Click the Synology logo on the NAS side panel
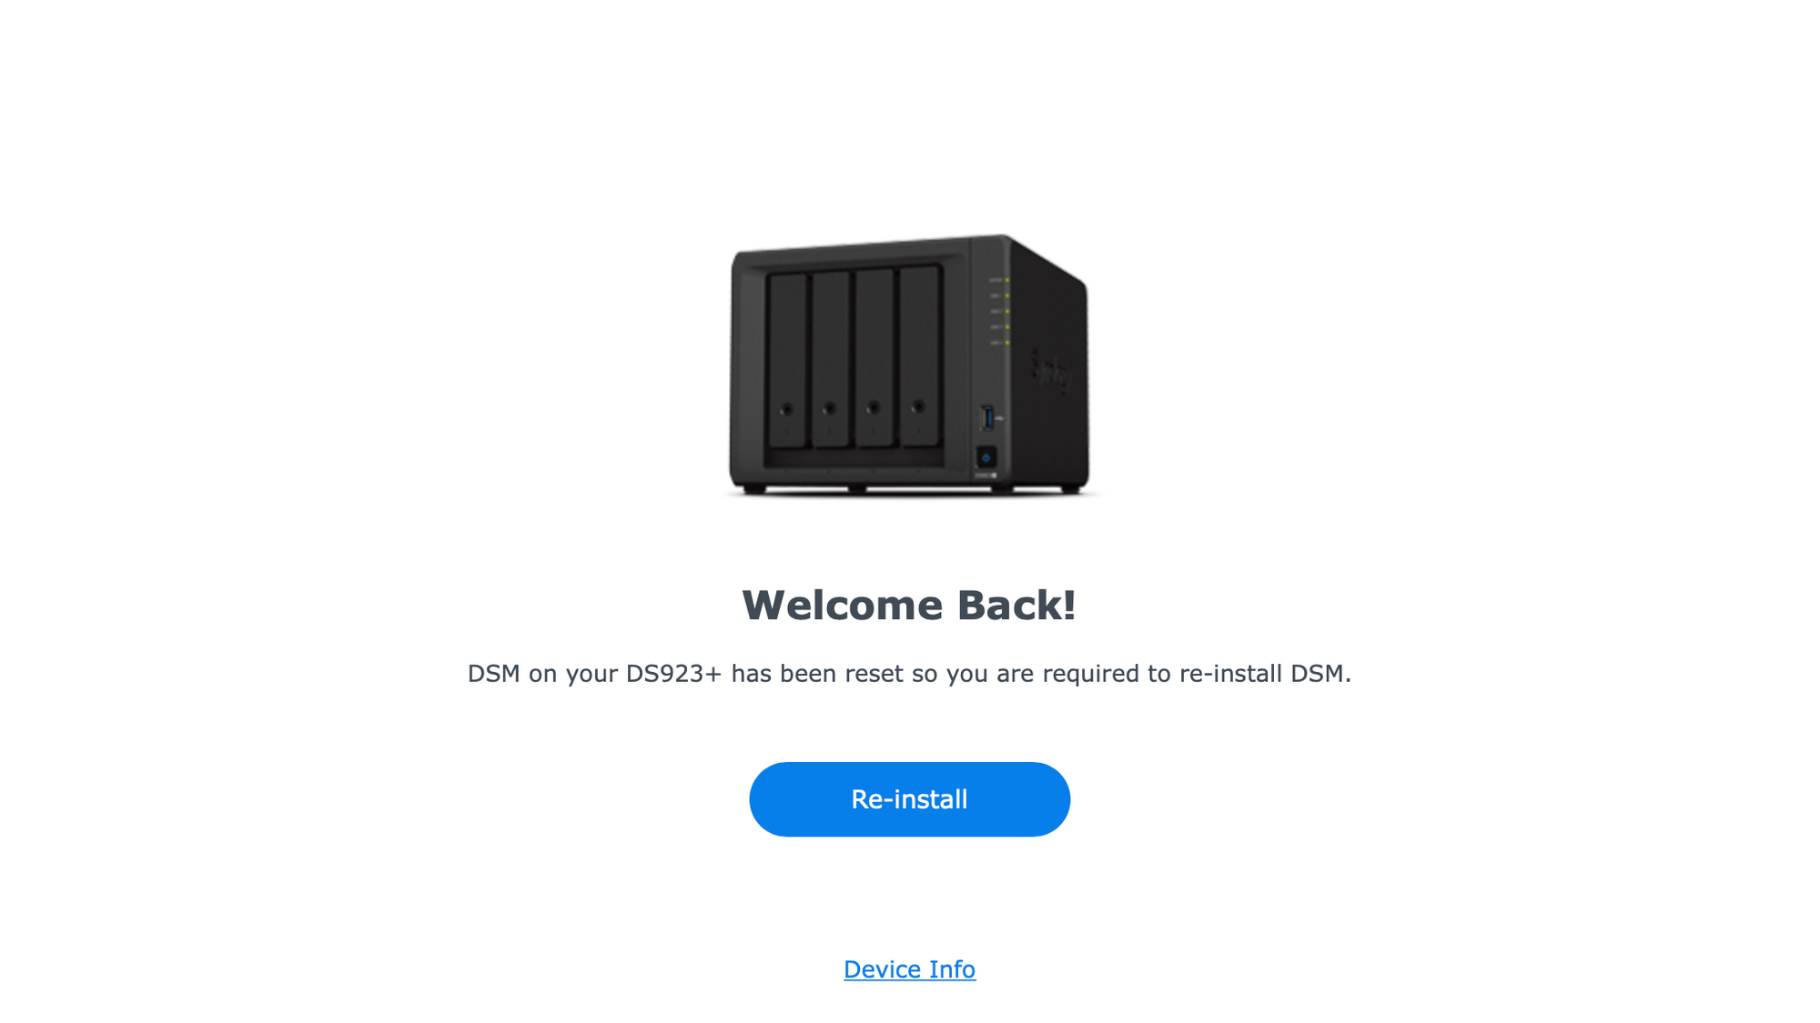 pyautogui.click(x=1051, y=371)
